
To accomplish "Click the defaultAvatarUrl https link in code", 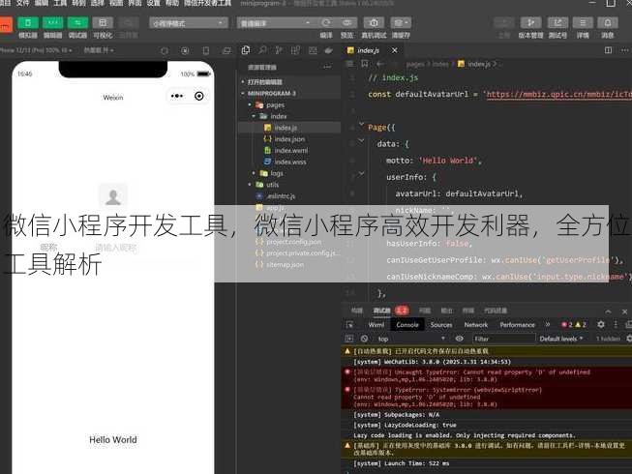I will click(558, 94).
